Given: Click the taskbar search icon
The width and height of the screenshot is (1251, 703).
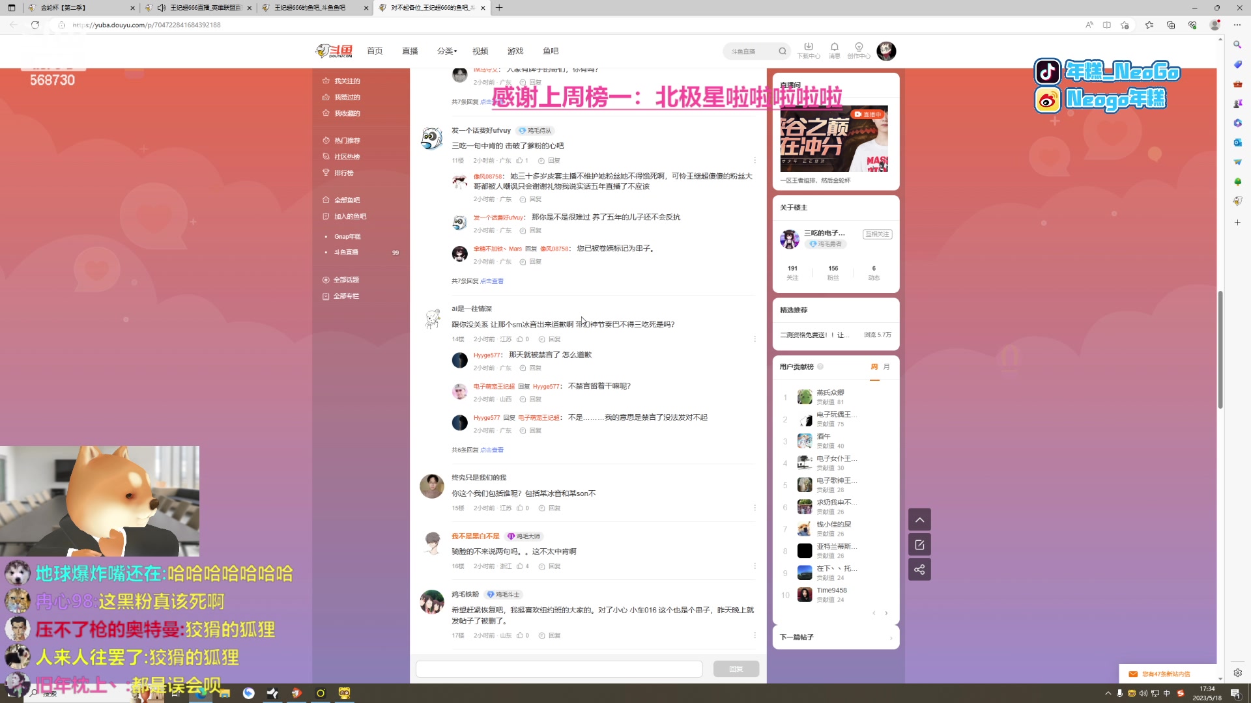Looking at the screenshot, I should click(34, 693).
